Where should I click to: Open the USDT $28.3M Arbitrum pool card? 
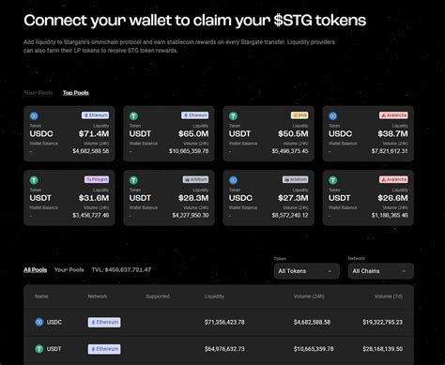click(x=169, y=198)
